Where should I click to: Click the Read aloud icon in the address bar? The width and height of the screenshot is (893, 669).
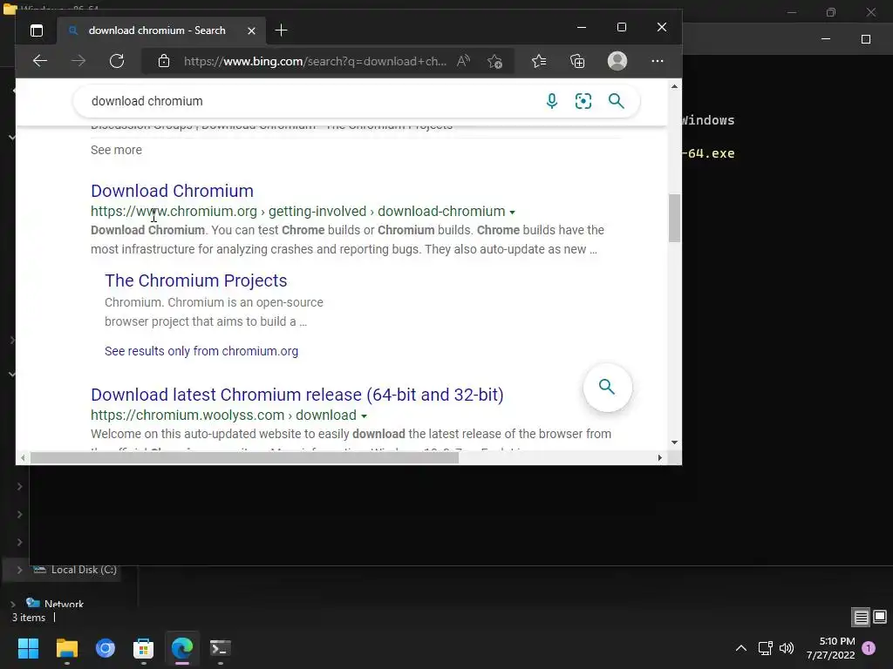point(464,61)
